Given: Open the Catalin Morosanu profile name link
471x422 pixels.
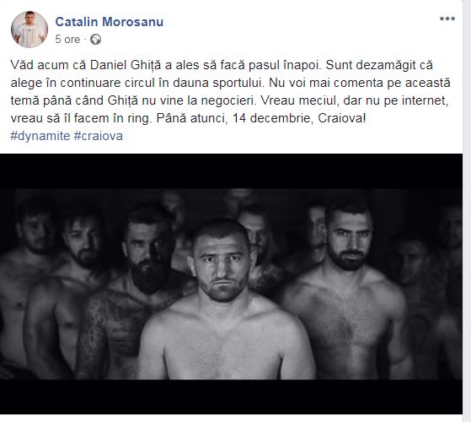Looking at the screenshot, I should tap(110, 22).
